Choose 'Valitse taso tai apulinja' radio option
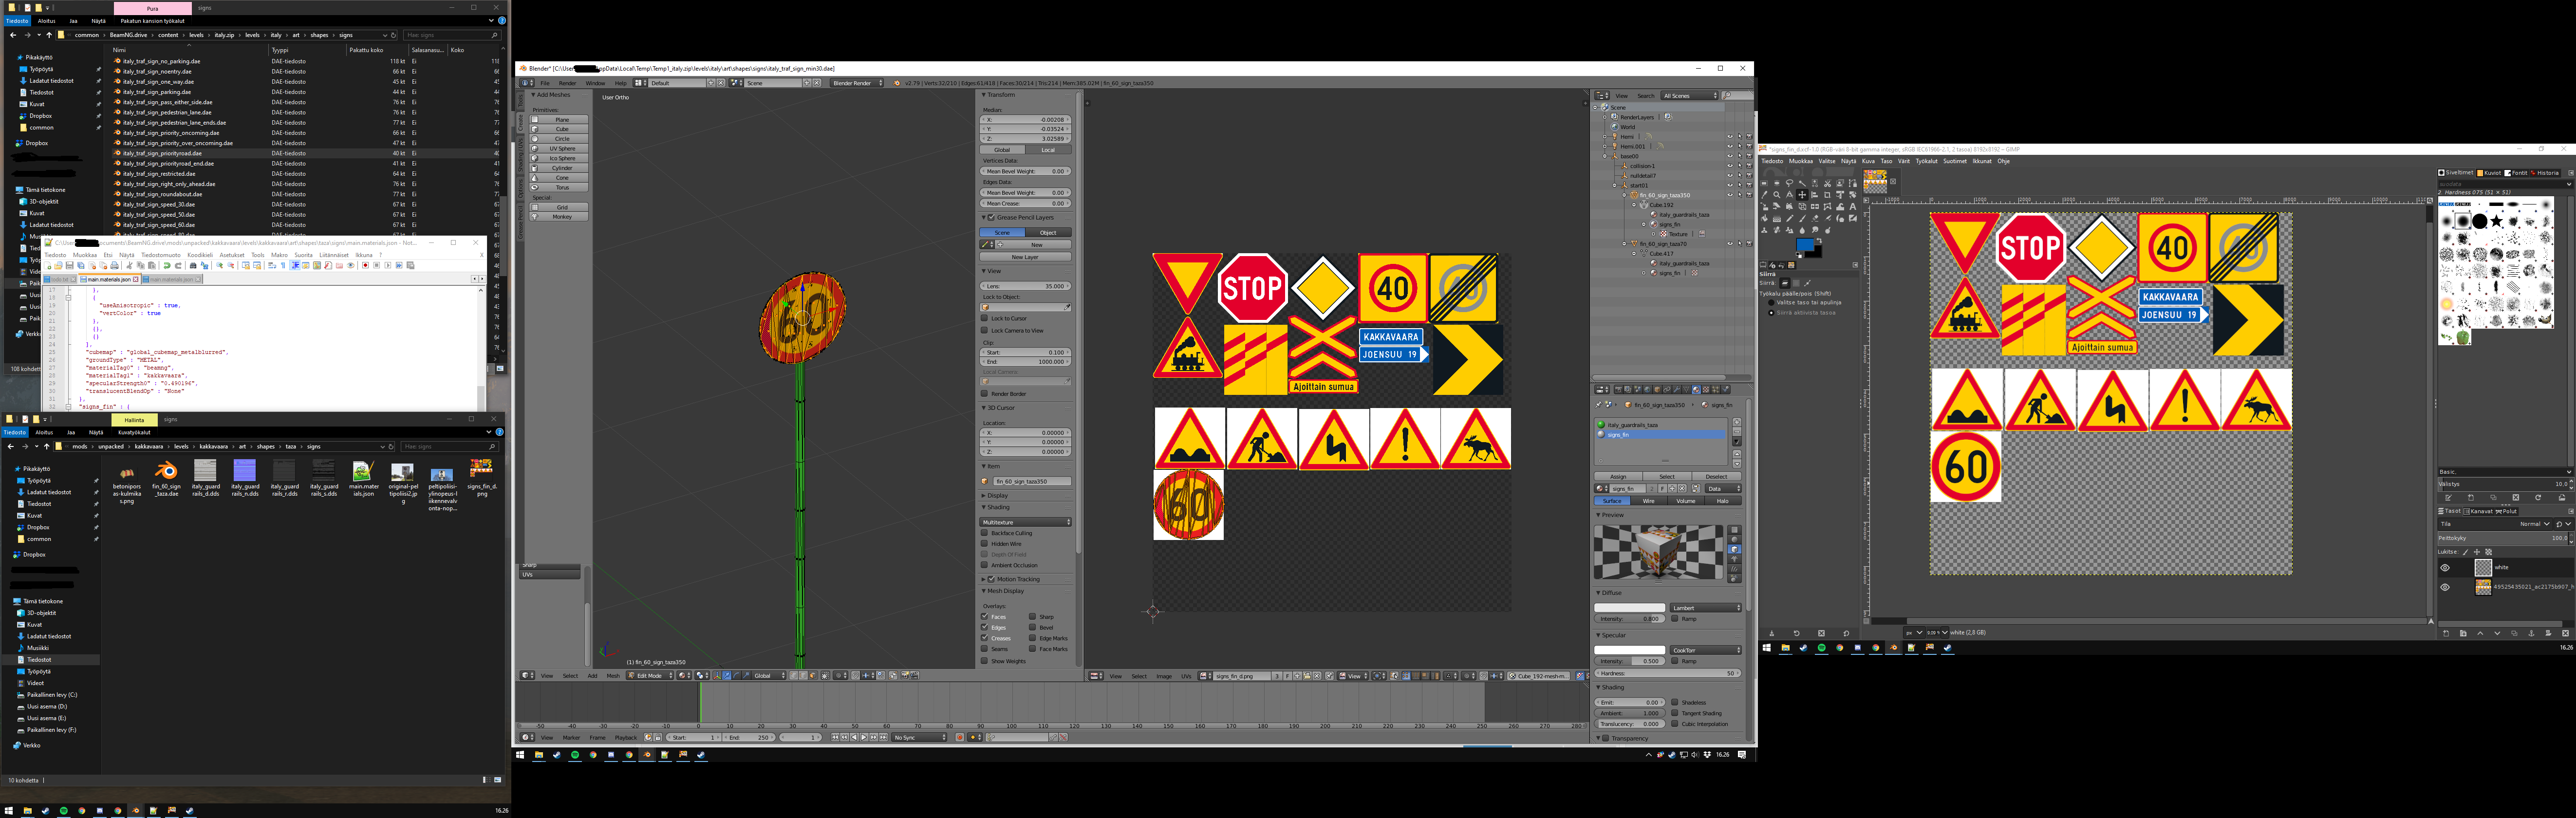Screen dimensions: 2576x818 [1771, 303]
